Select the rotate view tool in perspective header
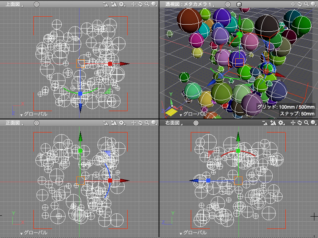318x238 pixels. pos(300,4)
